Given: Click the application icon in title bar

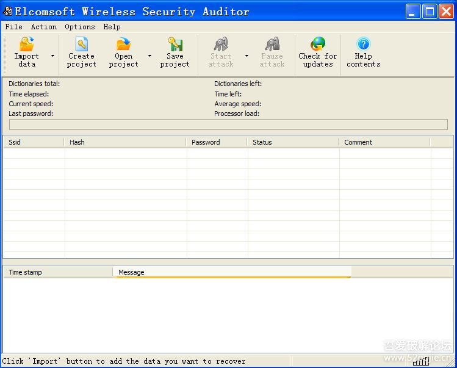Looking at the screenshot, I should click(7, 11).
